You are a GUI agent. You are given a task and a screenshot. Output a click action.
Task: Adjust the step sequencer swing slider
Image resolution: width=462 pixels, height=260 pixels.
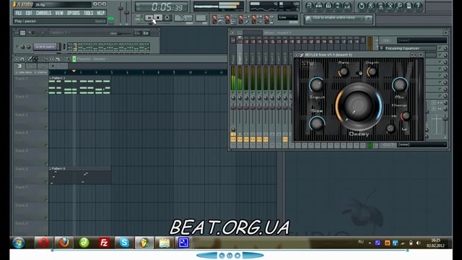tap(120, 33)
